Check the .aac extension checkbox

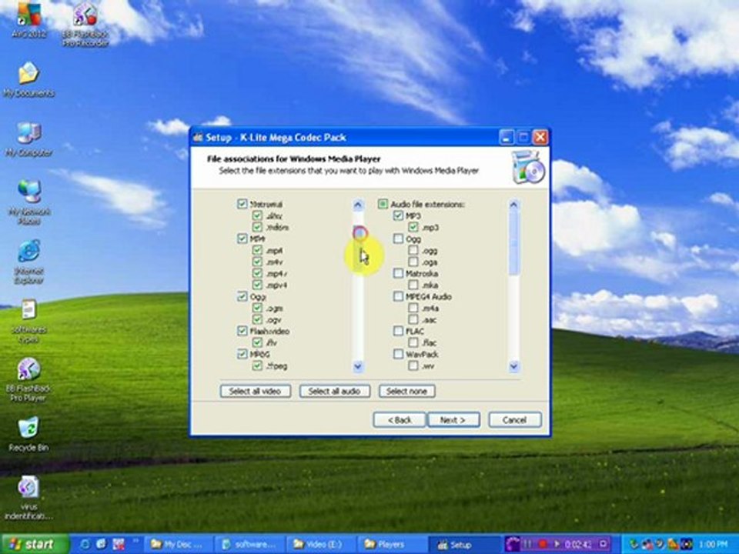coord(413,319)
